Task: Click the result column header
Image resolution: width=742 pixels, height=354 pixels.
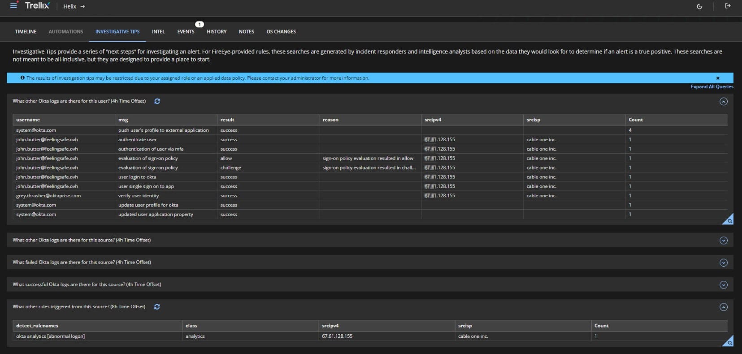Action: point(268,120)
